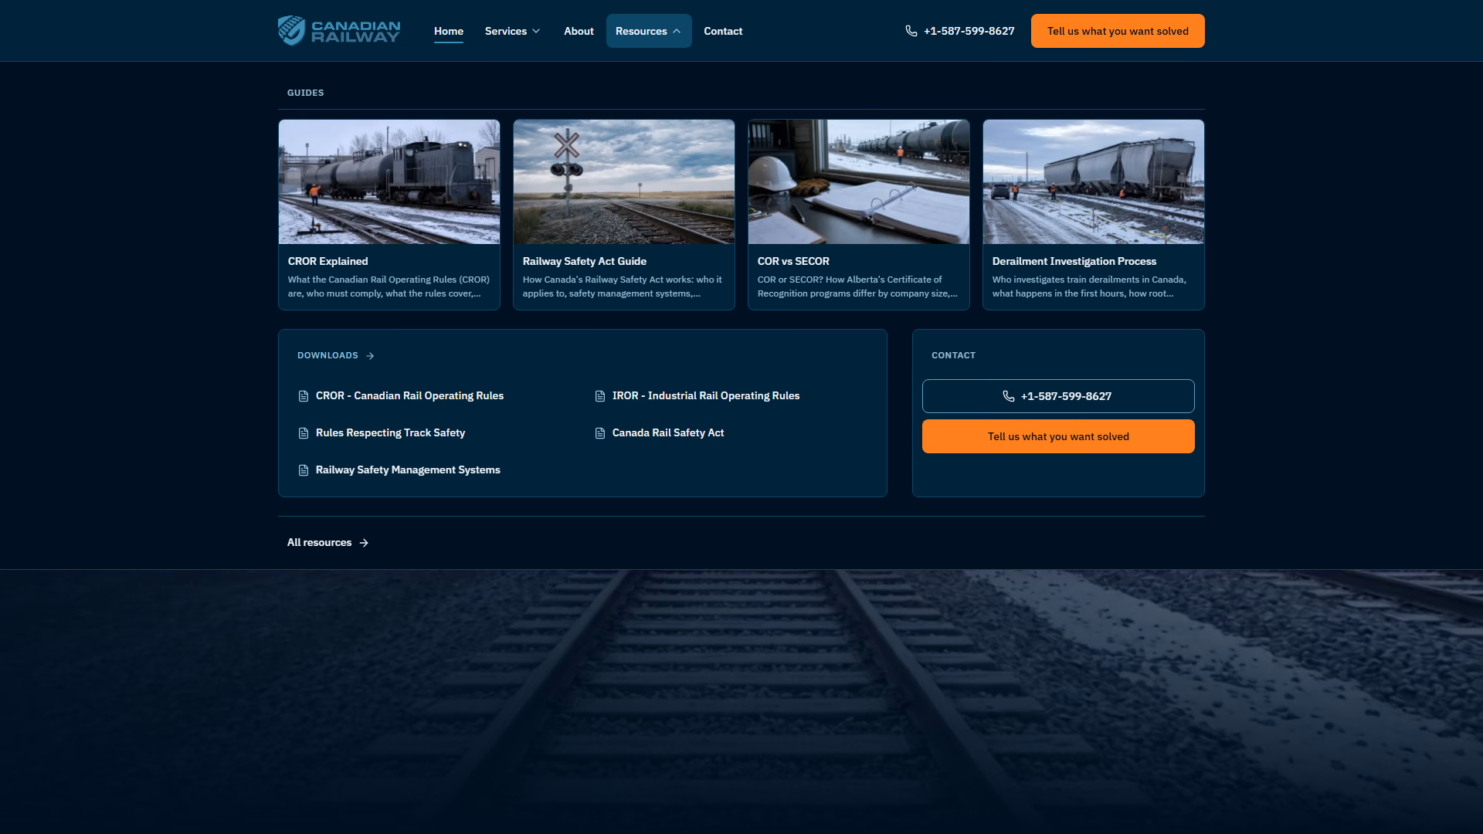Open the Downloads heading link
The width and height of the screenshot is (1483, 834).
(327, 355)
